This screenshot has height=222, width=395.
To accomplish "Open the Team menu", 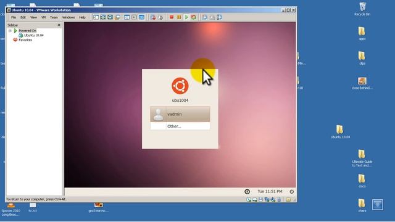I will [x=54, y=17].
